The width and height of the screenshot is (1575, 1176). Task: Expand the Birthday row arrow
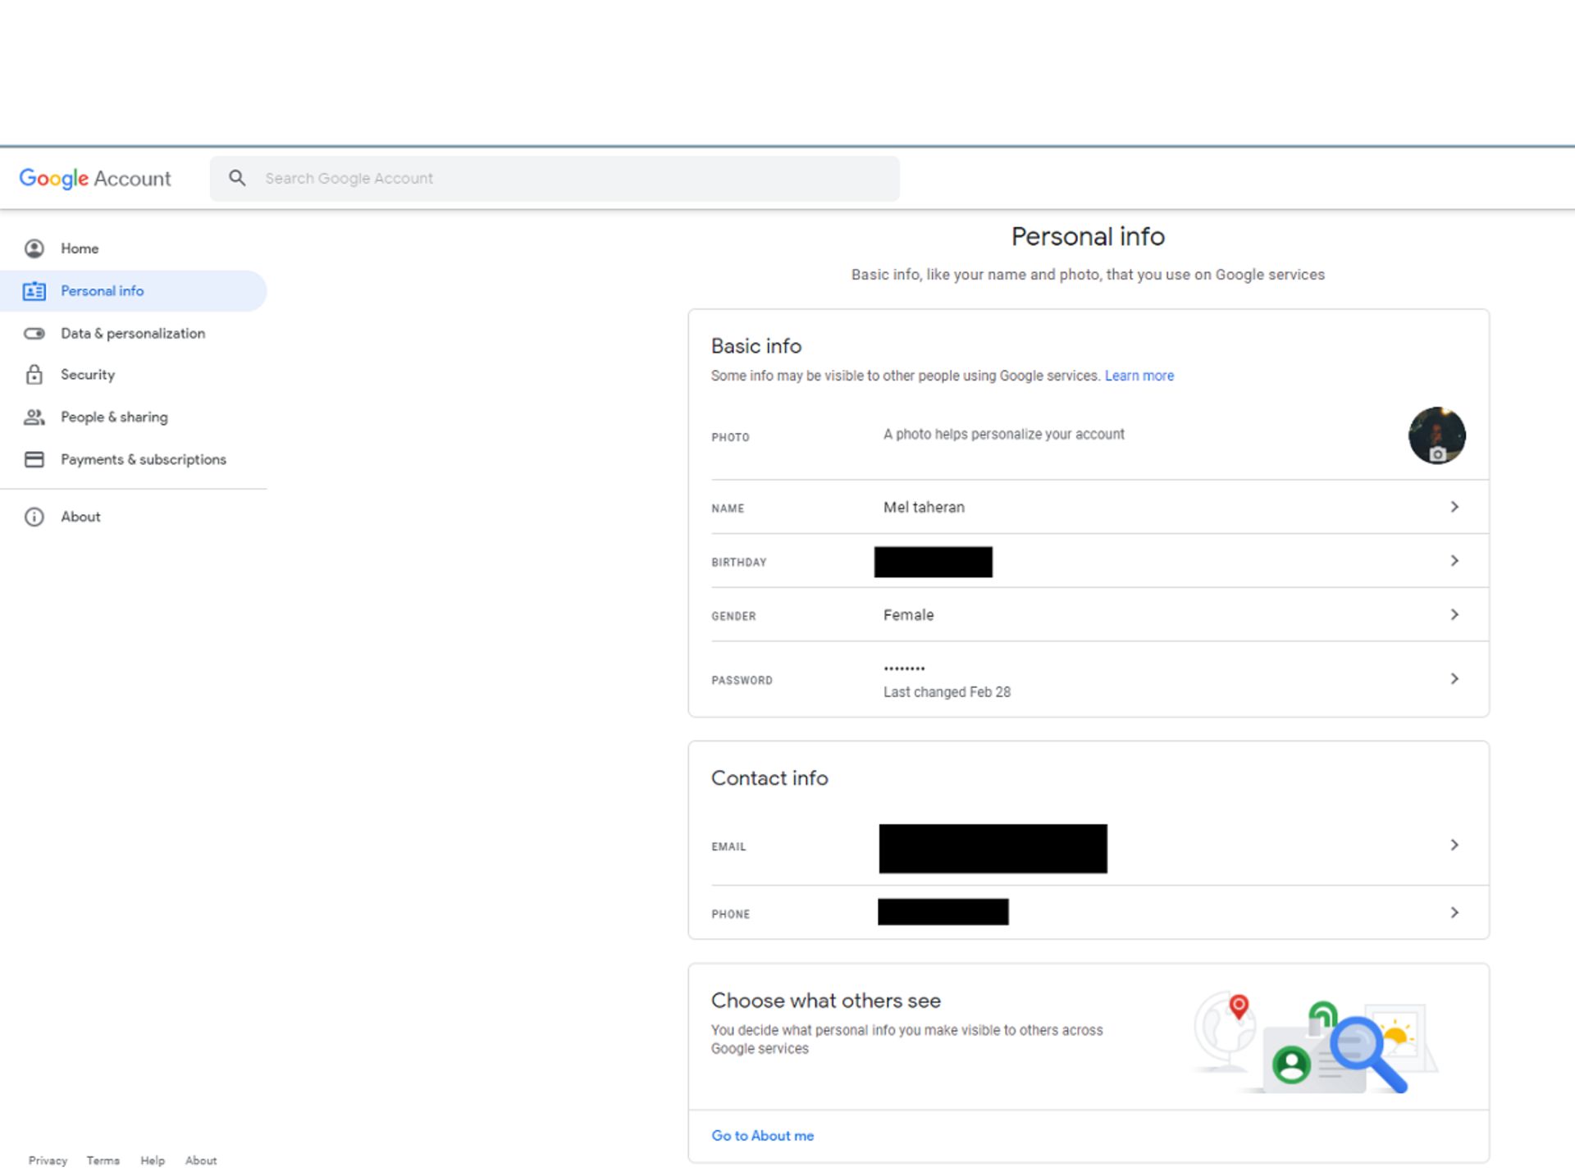1454,561
